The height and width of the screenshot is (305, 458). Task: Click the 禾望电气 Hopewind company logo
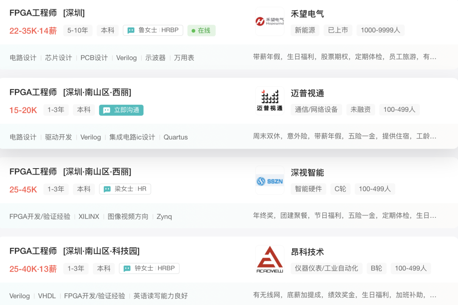pyautogui.click(x=270, y=22)
